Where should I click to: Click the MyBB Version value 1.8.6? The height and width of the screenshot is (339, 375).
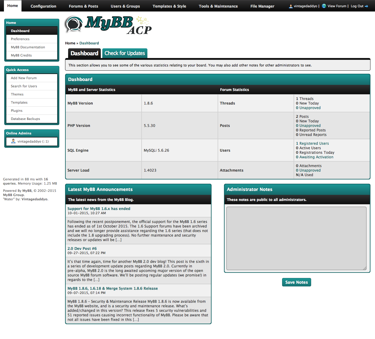[148, 103]
